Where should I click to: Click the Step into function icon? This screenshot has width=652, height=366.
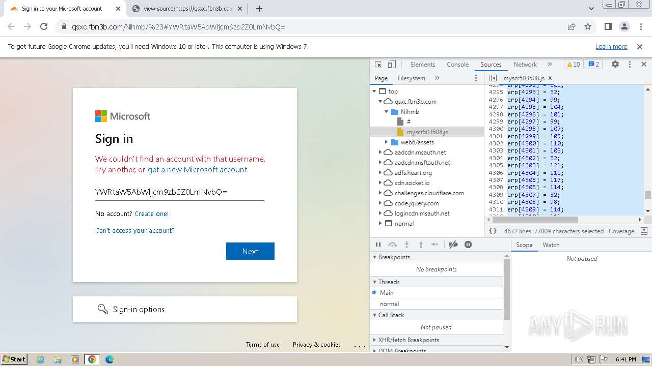coord(406,245)
